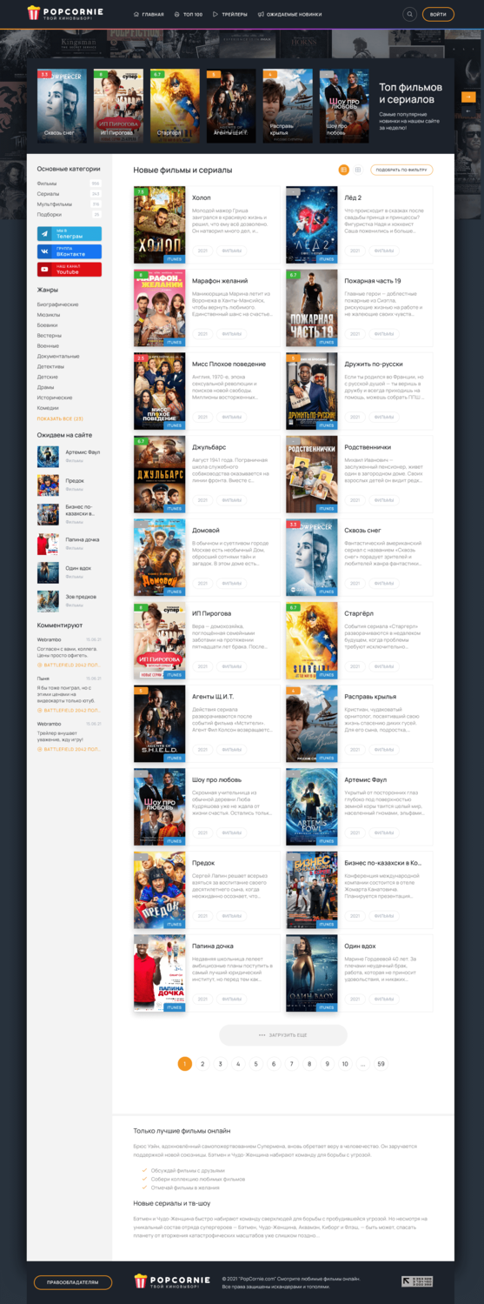Go to pagination page 10
This screenshot has width=484, height=1304.
click(345, 1064)
